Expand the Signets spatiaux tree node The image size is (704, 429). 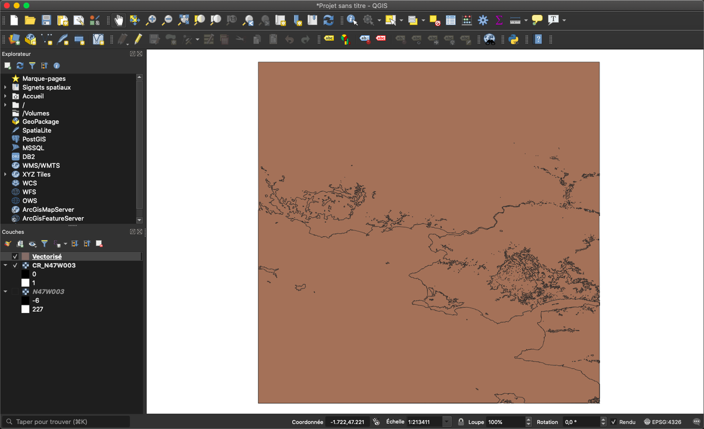click(5, 87)
